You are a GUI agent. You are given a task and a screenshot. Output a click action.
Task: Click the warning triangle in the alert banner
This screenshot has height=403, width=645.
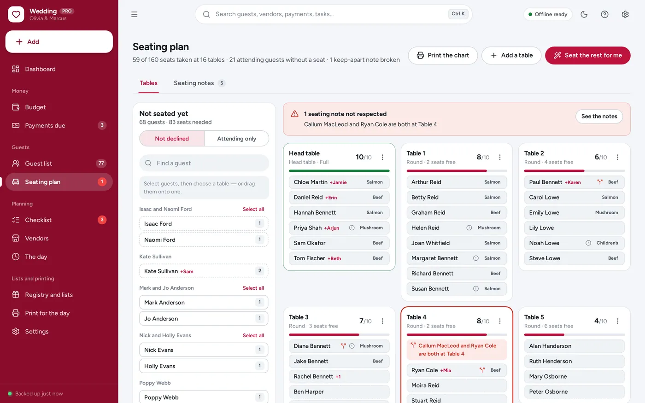point(295,114)
